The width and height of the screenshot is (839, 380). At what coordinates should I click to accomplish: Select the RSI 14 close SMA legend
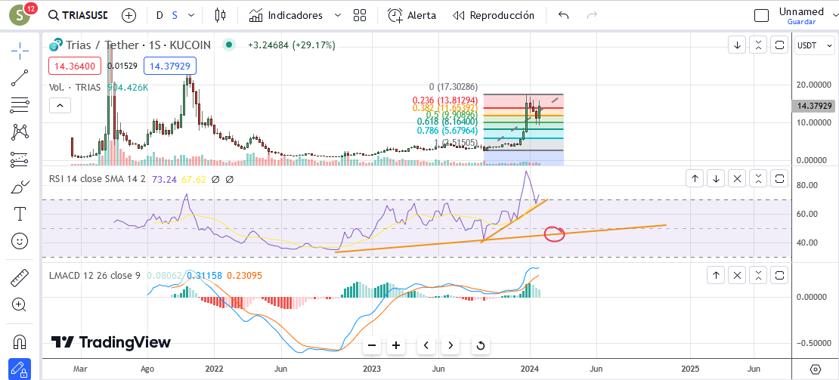[97, 180]
